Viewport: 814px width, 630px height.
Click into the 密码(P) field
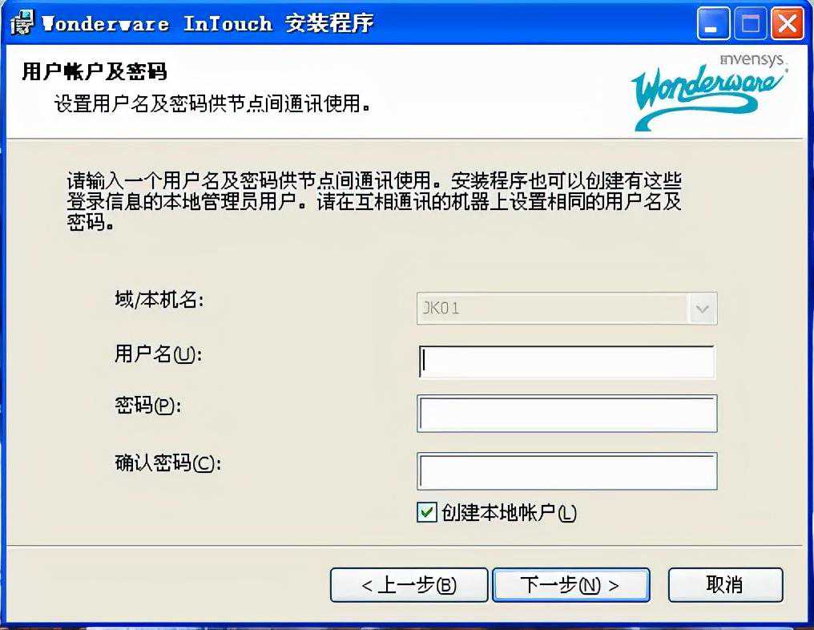[567, 414]
